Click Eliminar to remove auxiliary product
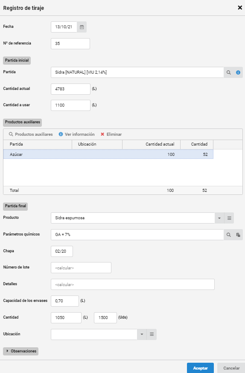The image size is (245, 373). (111, 134)
